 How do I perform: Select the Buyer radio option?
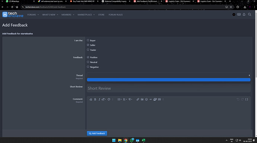(88, 40)
